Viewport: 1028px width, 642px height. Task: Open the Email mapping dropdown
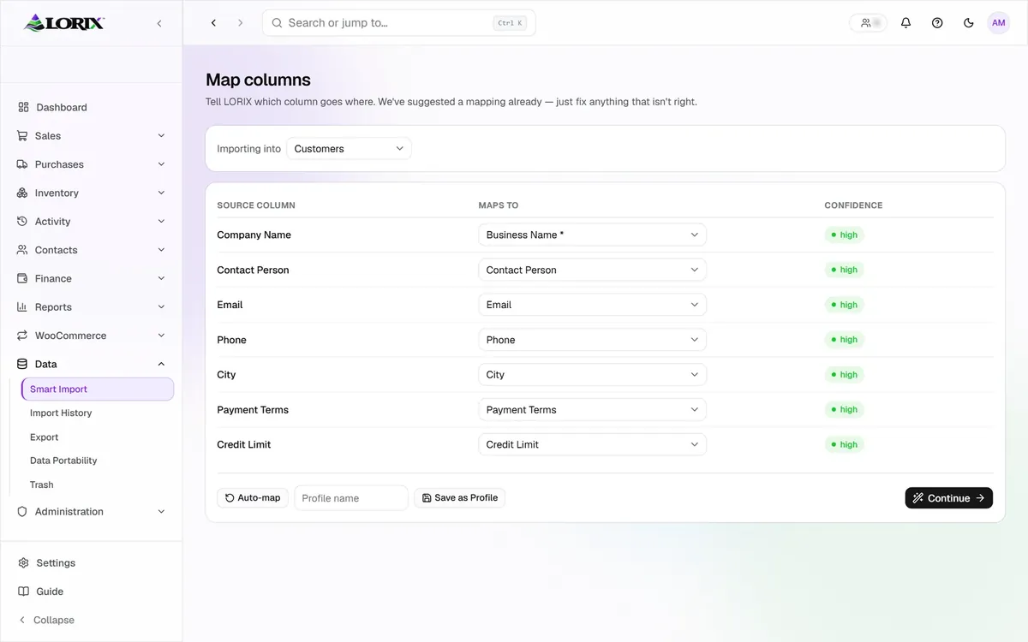point(592,305)
